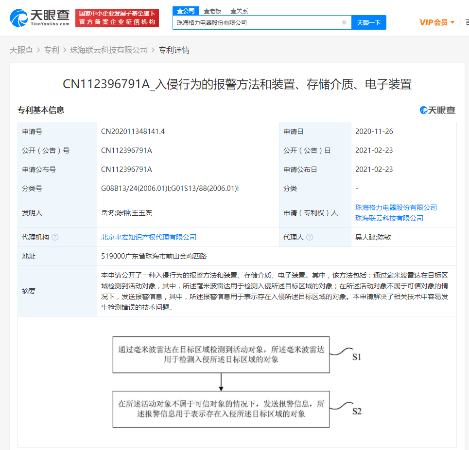Click the red 国家中小企业发展子基金 banner

coord(117,18)
